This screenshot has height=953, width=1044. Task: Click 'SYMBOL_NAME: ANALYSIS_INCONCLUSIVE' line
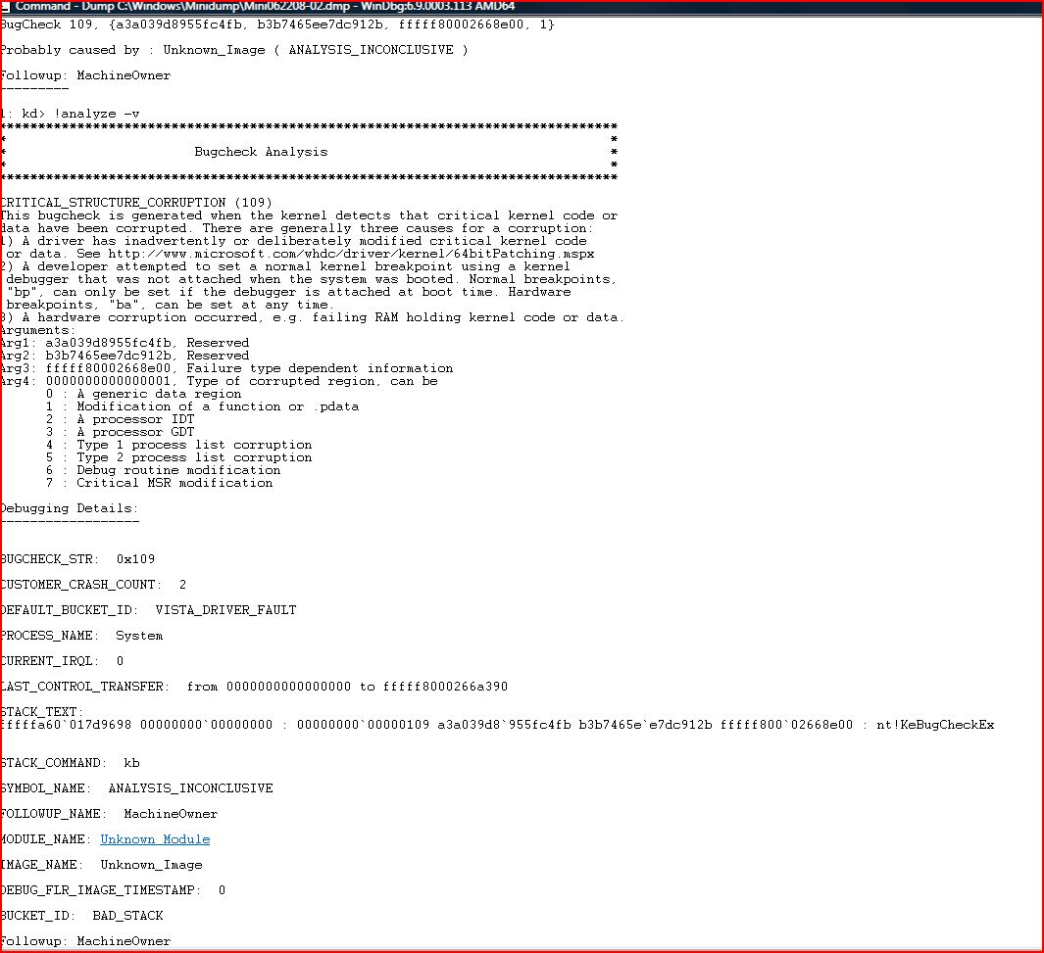click(x=136, y=788)
